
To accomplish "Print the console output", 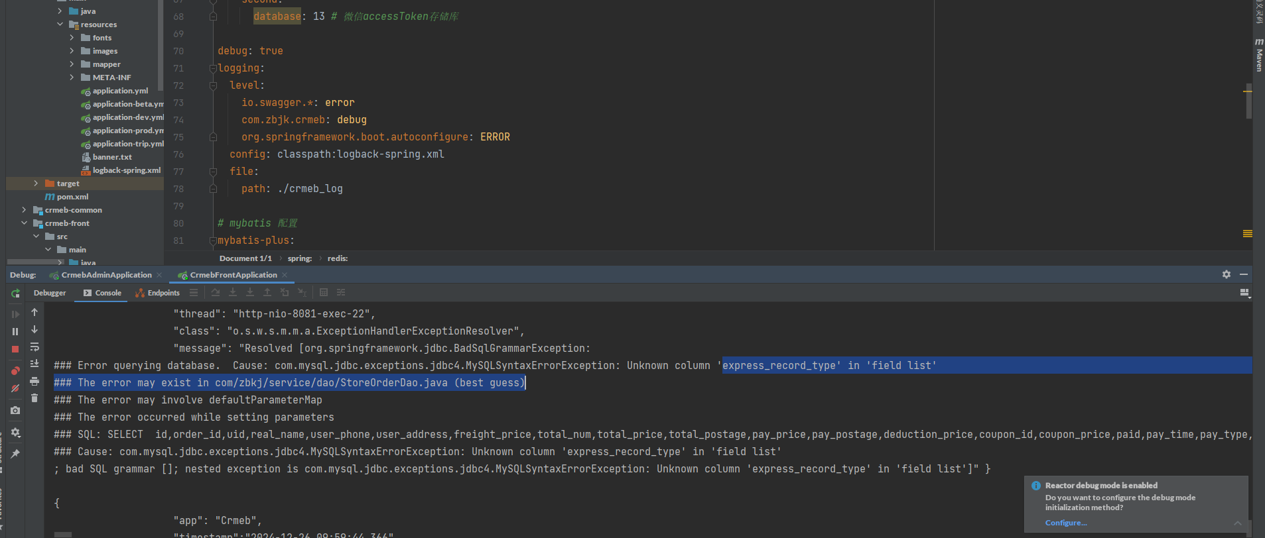I will pos(34,381).
